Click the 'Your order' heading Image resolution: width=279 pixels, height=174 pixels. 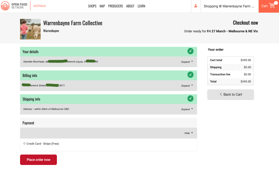point(216,50)
